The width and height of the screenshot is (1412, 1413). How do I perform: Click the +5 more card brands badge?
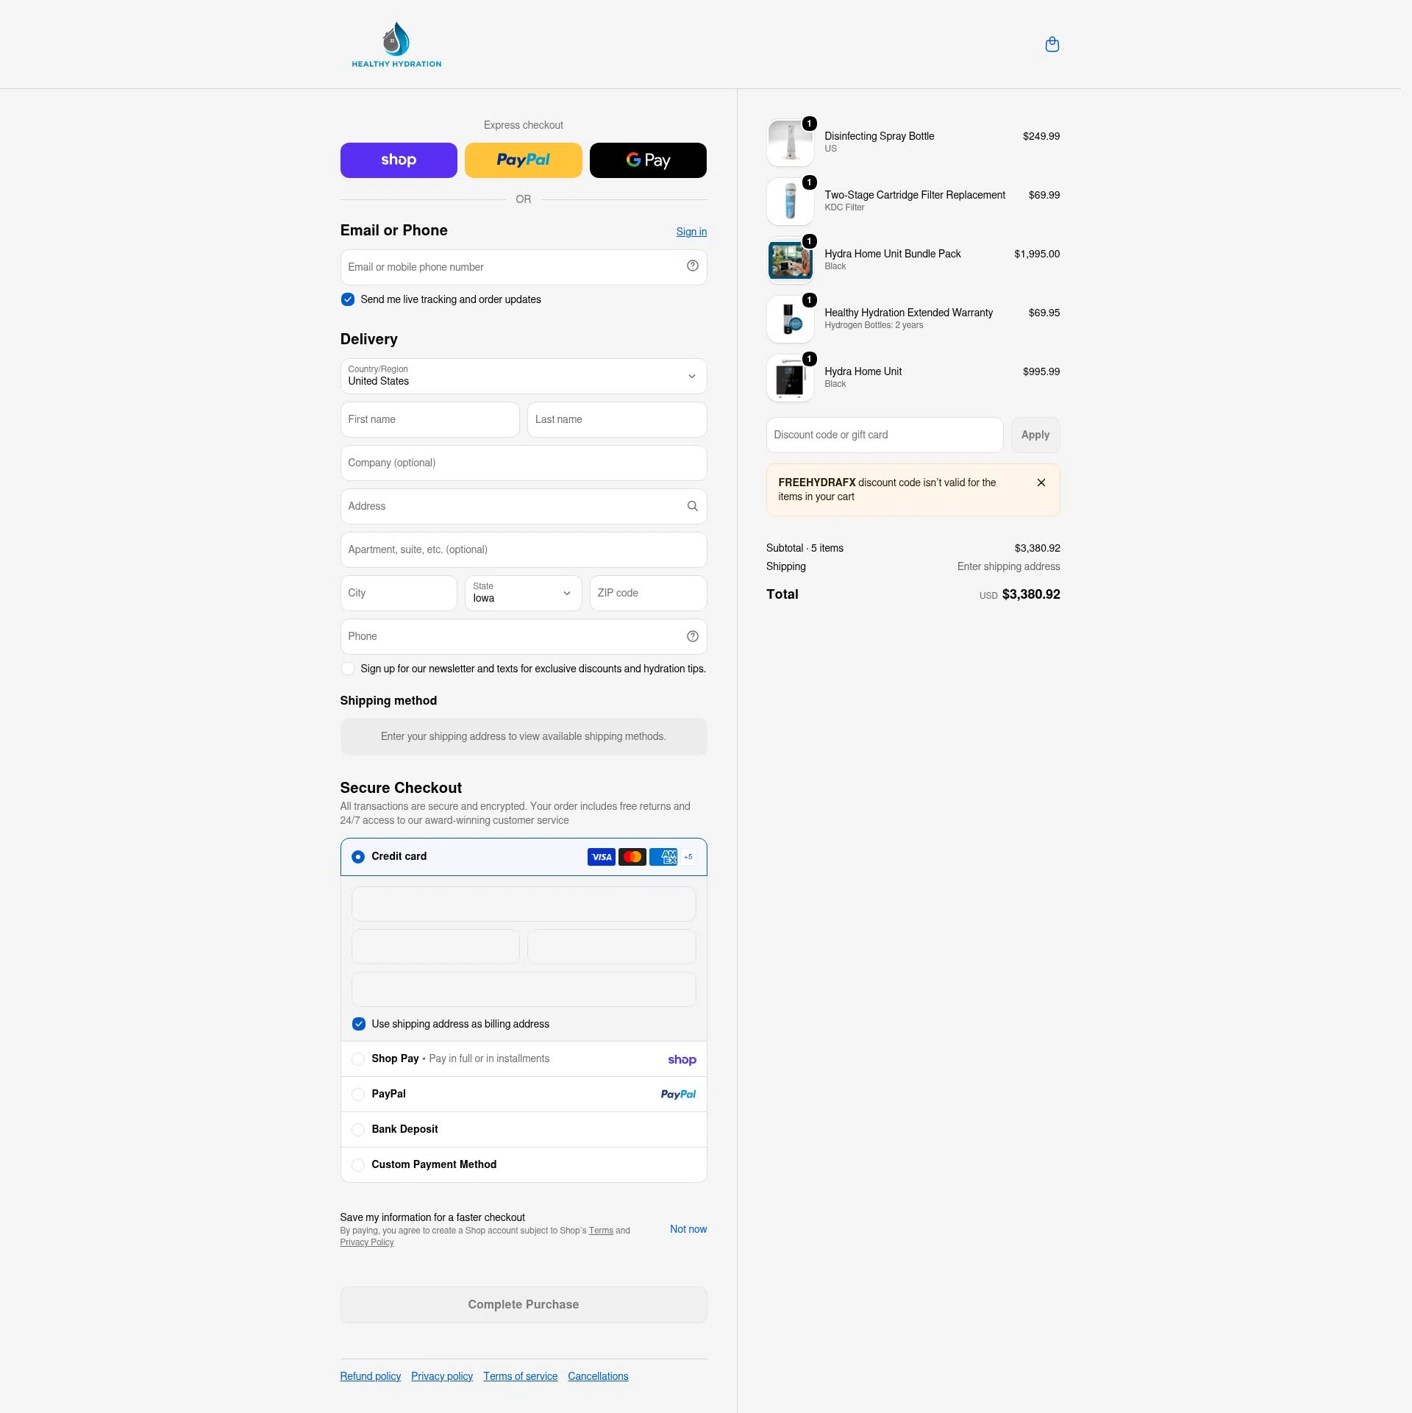[x=688, y=857]
